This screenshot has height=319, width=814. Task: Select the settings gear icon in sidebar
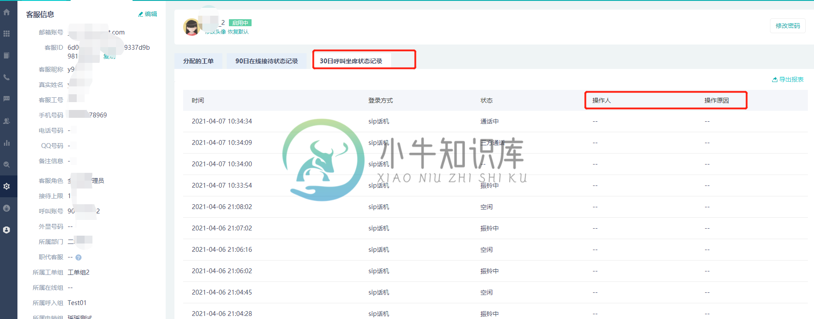point(7,186)
